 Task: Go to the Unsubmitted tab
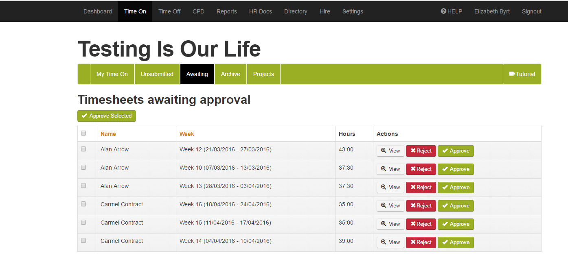(157, 74)
